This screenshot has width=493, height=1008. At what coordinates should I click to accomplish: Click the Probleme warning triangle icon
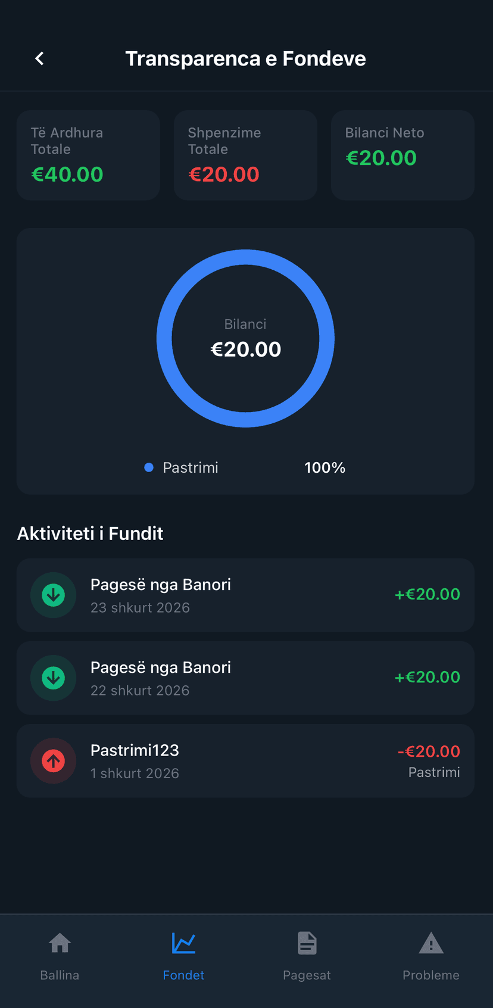pos(431,944)
